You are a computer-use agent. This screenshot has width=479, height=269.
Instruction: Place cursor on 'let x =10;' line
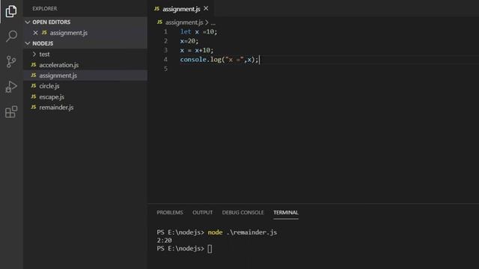click(x=198, y=31)
